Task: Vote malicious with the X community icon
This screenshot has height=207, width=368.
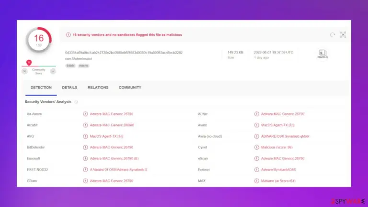Action: coord(24,71)
